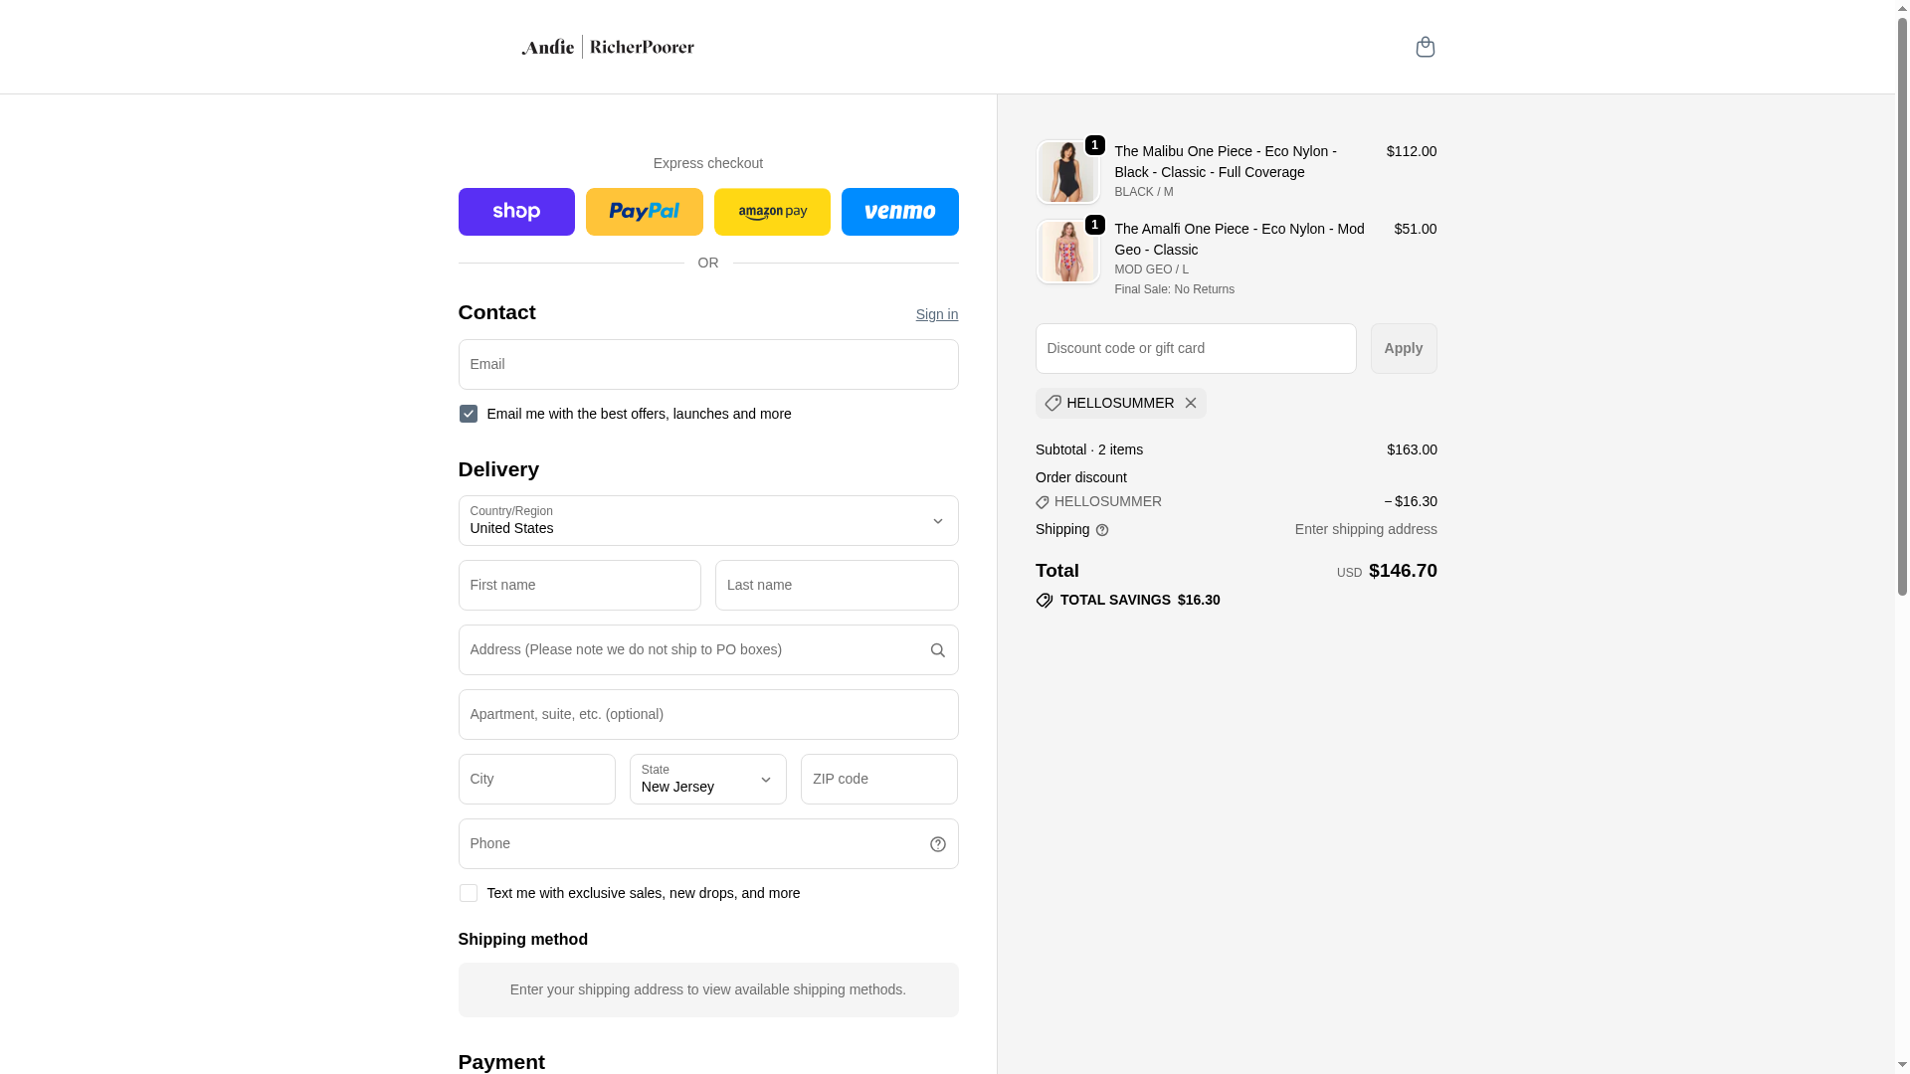The width and height of the screenshot is (1910, 1074).
Task: Apply the discount code
Action: (1403, 348)
